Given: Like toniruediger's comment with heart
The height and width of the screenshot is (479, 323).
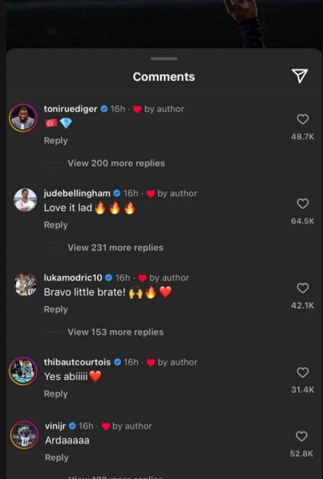Looking at the screenshot, I should coord(303,120).
